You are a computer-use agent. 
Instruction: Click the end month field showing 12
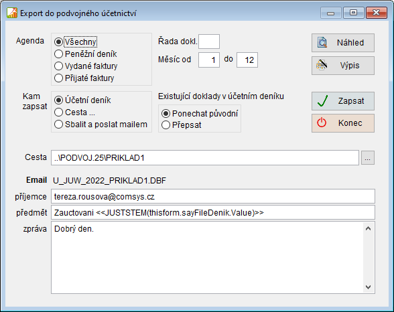tap(247, 60)
